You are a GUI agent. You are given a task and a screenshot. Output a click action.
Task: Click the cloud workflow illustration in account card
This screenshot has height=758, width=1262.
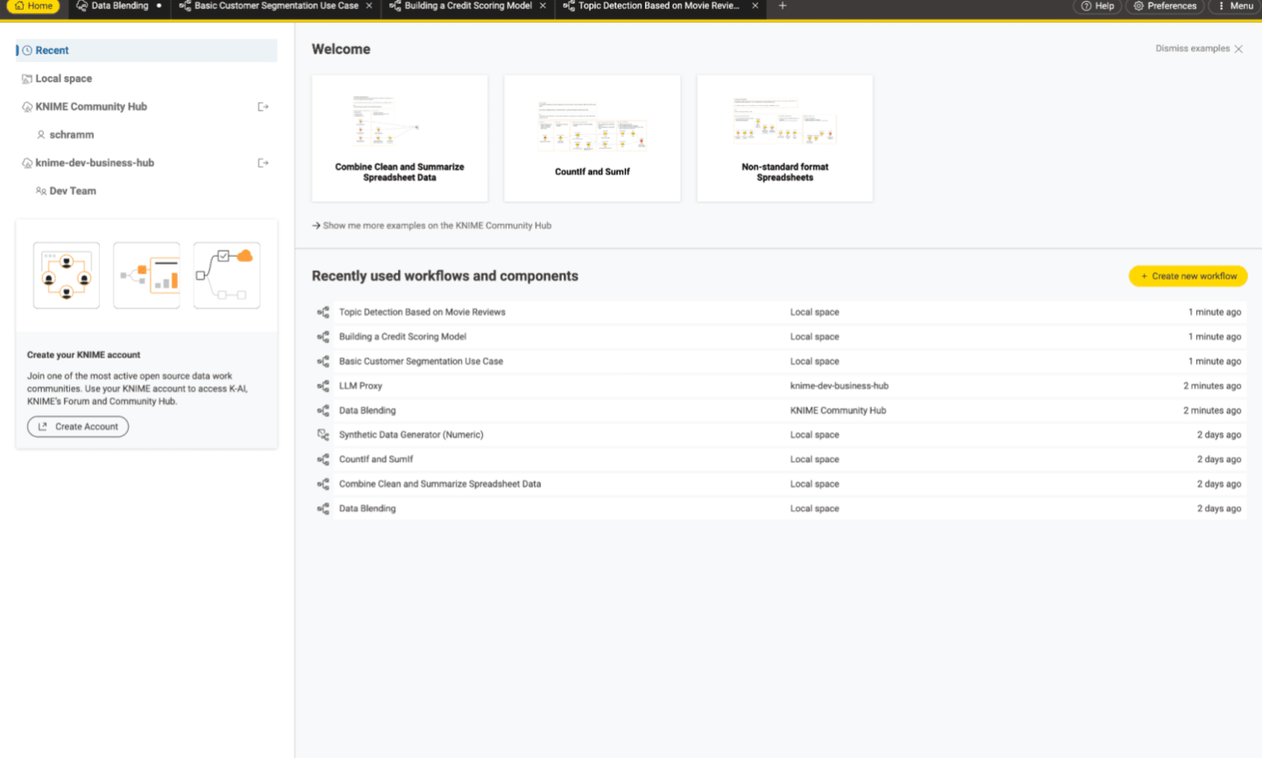point(227,275)
